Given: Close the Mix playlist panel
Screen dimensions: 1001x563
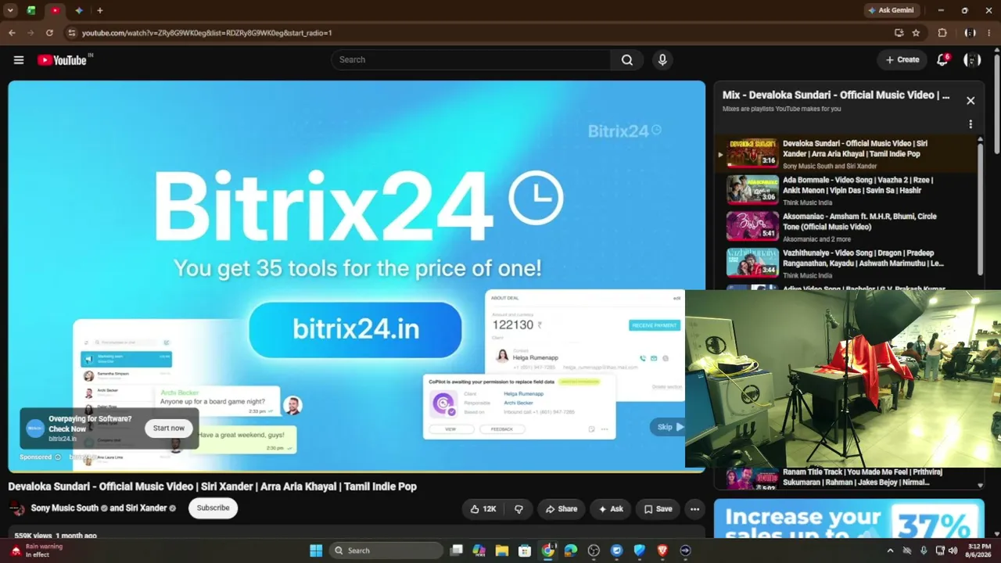Looking at the screenshot, I should coord(971,101).
